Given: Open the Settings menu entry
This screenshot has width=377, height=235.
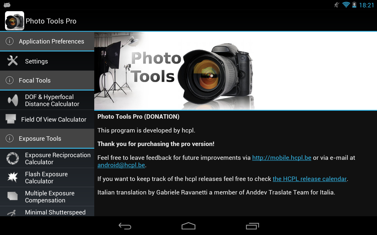Looking at the screenshot, I should click(36, 61).
